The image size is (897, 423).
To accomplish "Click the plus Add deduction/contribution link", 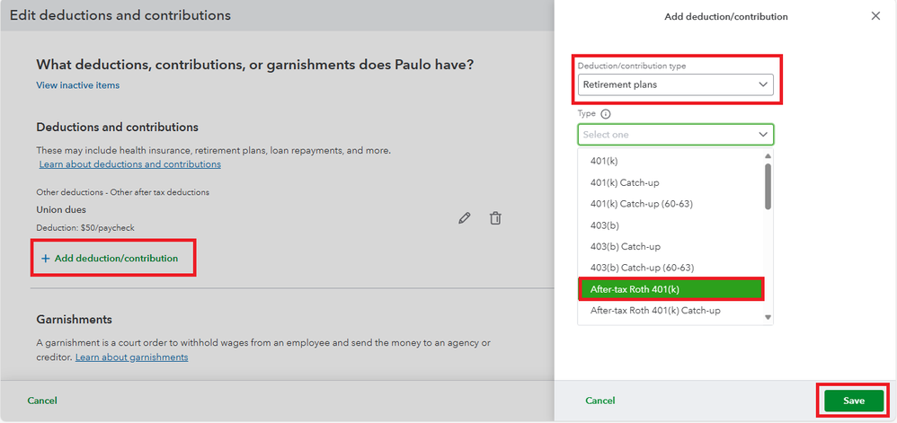I will [110, 259].
